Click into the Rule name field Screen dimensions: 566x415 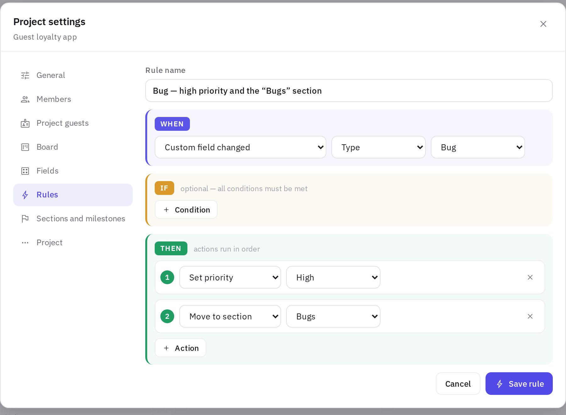(349, 91)
